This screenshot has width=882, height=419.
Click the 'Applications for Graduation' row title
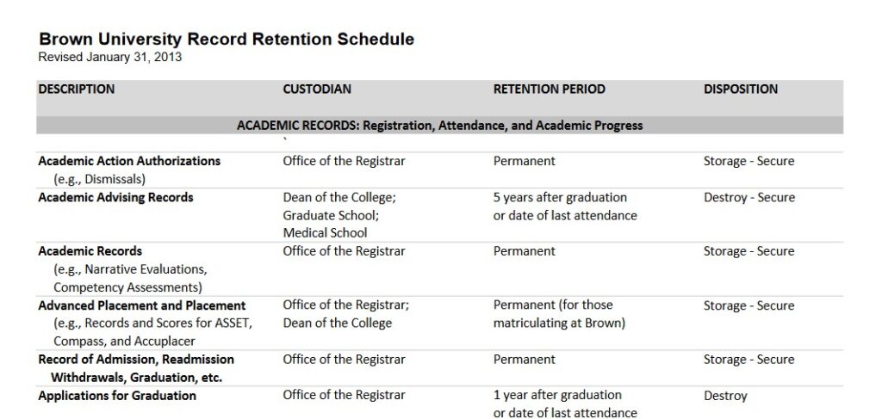pos(117,396)
